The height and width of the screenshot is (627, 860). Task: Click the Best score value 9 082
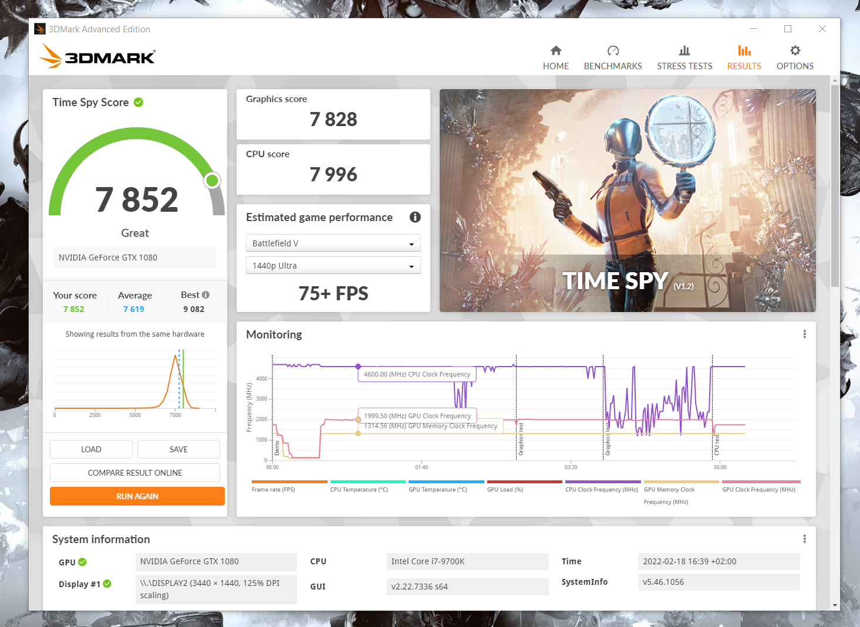pos(194,309)
